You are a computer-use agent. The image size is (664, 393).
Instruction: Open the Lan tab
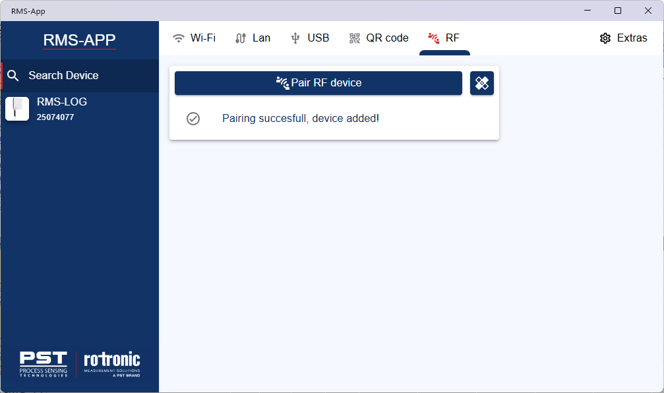coord(253,38)
